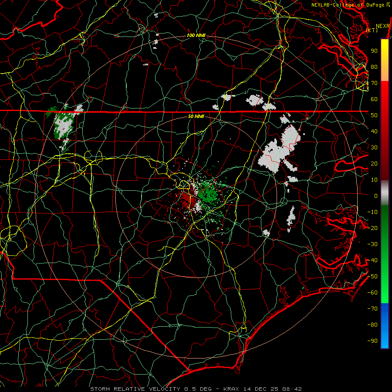Click the 70 value on the velocity scale
392x392 pixels.
(374, 83)
